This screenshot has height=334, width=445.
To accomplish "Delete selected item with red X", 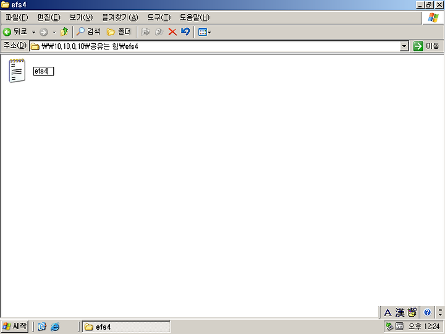I will [172, 32].
